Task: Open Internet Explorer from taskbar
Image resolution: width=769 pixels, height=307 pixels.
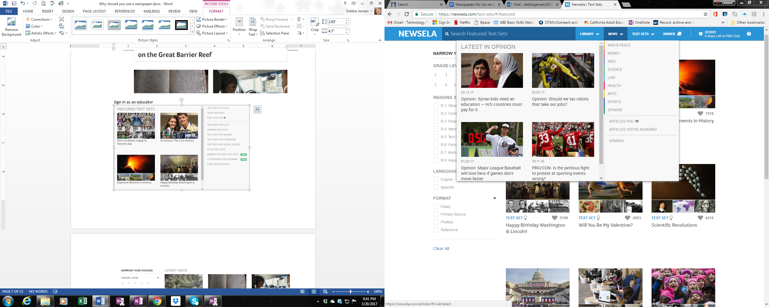Action: 27,301
